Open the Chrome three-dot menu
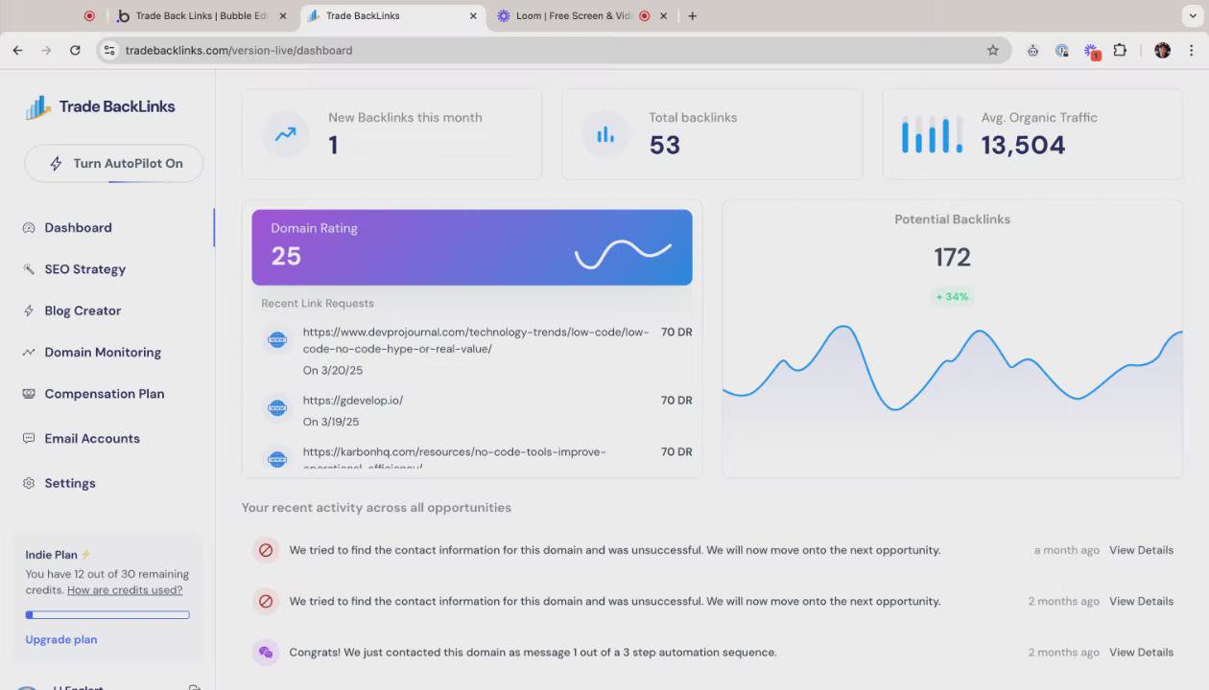 [x=1192, y=50]
